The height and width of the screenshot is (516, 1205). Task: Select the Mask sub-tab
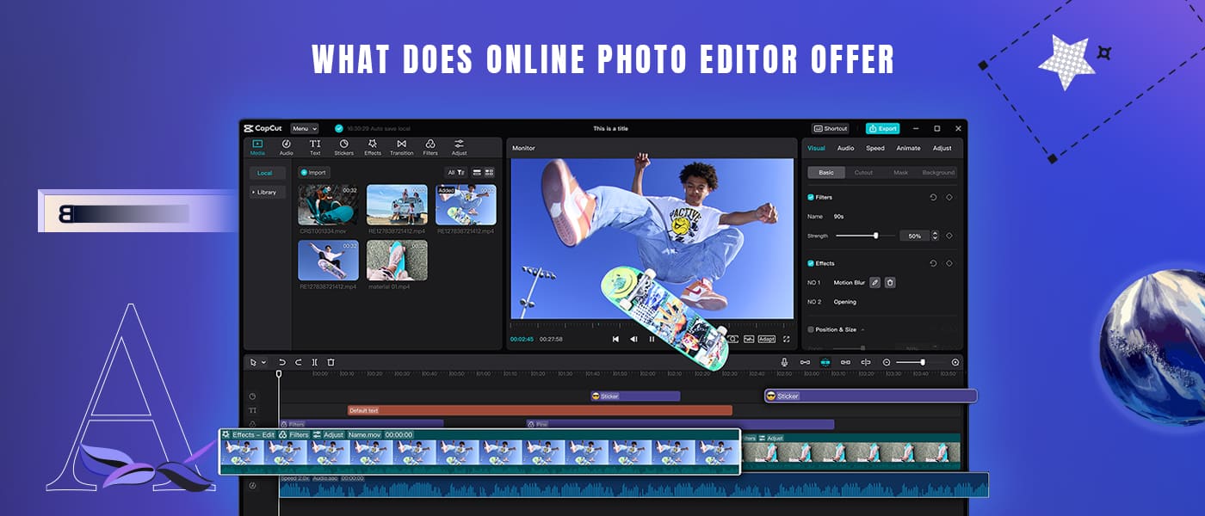900,173
